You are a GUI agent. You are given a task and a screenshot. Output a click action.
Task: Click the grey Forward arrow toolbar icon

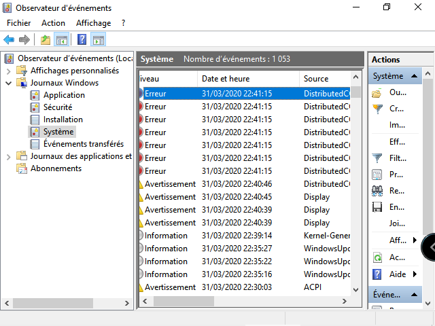point(24,39)
